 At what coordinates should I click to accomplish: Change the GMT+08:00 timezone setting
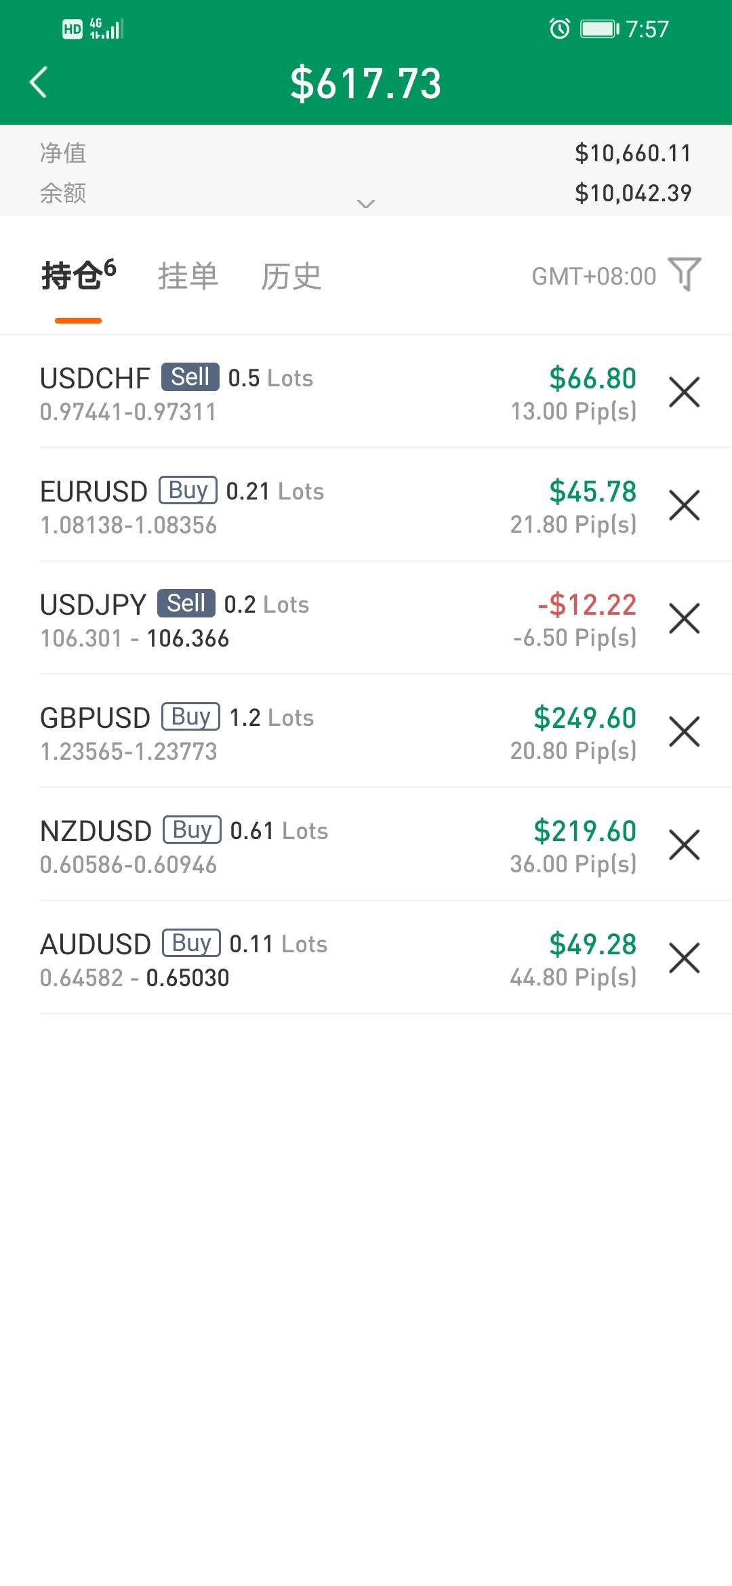(593, 277)
